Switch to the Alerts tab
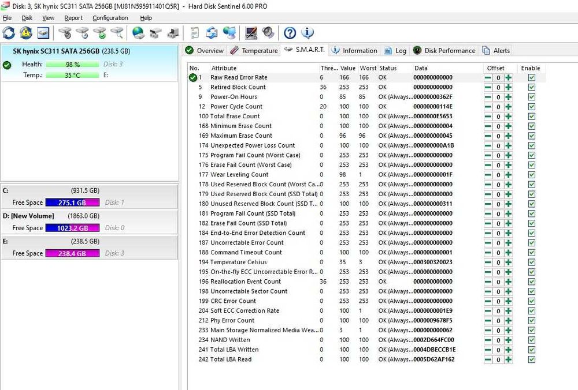The height and width of the screenshot is (390, 578). point(496,50)
